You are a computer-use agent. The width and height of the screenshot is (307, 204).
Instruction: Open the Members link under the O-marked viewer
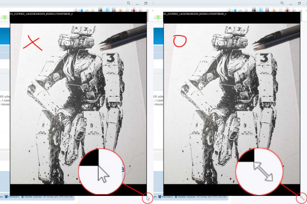[167, 197]
